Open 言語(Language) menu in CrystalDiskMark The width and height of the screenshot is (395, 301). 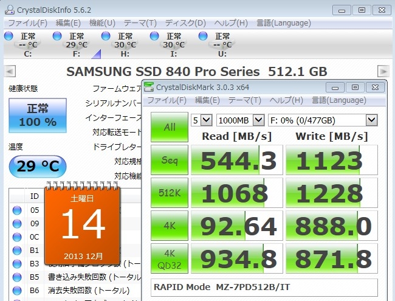[x=339, y=100]
